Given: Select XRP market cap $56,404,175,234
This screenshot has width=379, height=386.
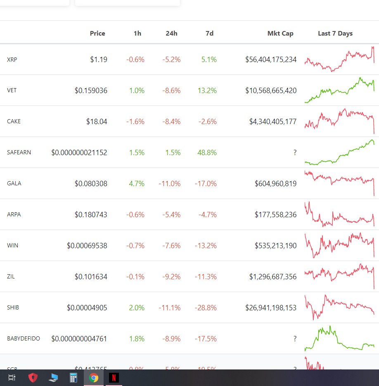Looking at the screenshot, I should 271,60.
